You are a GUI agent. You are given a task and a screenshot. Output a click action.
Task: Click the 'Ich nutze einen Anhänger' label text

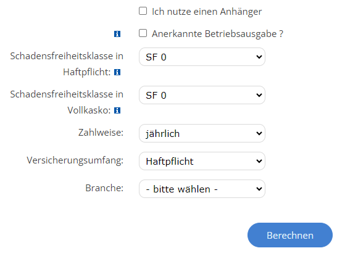[207, 12]
